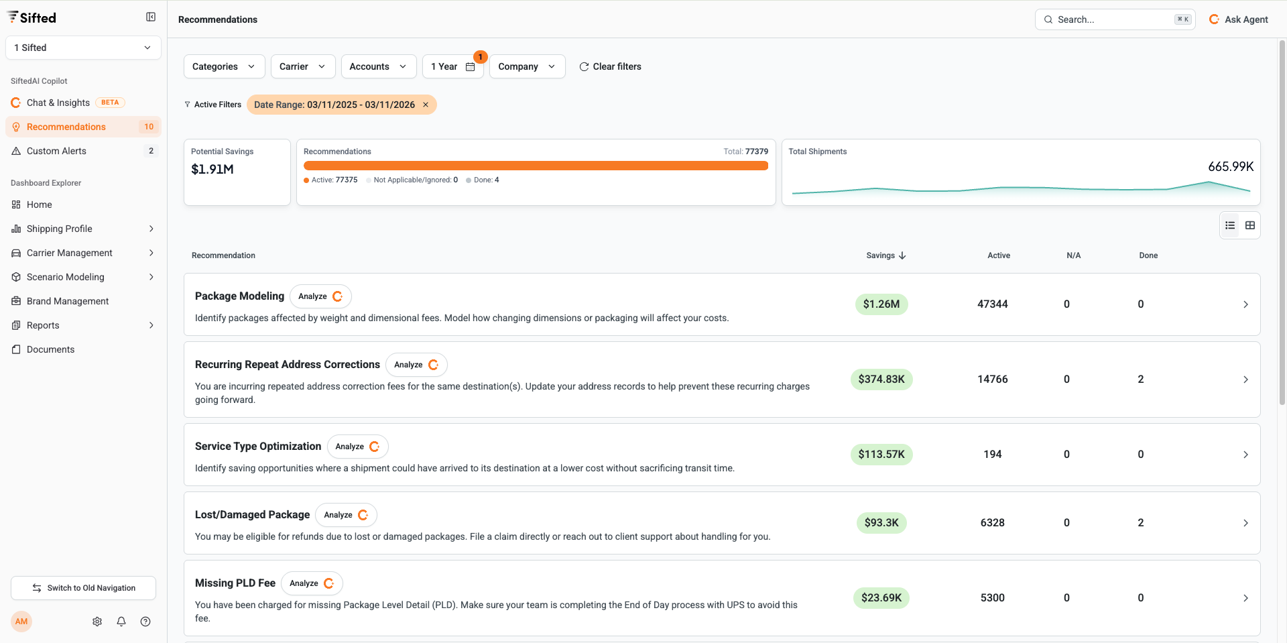
Task: Click Switch to Old Navigation button
Action: 83,588
